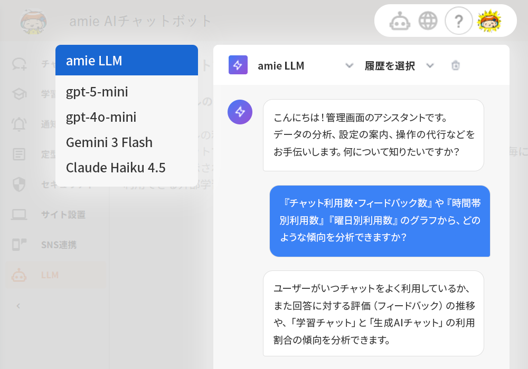Click the SNS integration device icon
The image size is (528, 369).
point(19,245)
